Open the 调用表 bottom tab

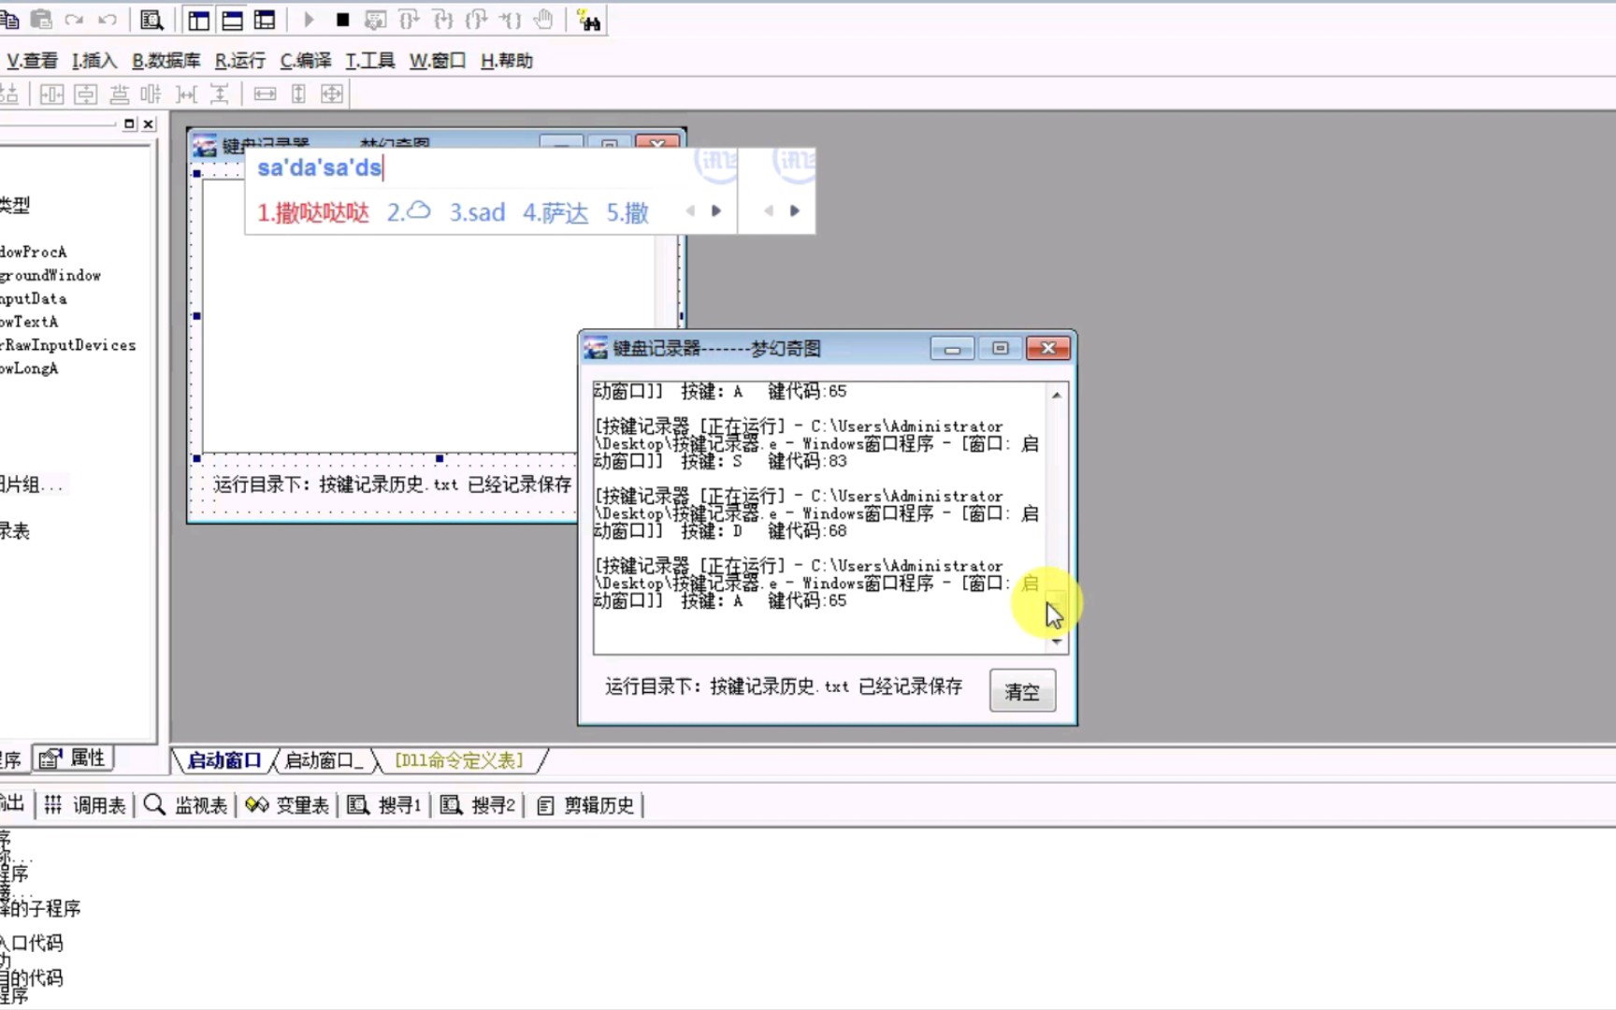[84, 805]
